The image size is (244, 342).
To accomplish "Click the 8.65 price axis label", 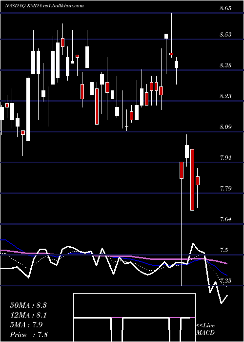I will click(225, 8).
